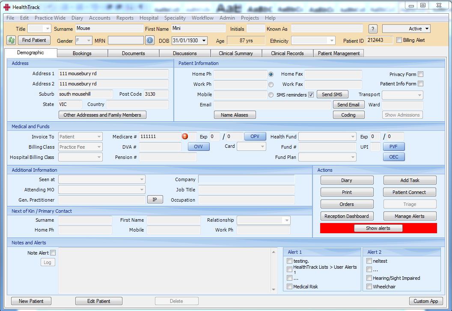Click into the Email input field

tap(272, 105)
